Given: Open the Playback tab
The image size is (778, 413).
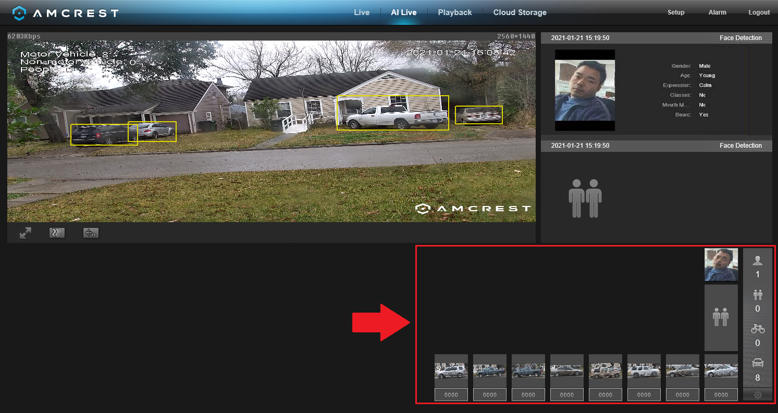Looking at the screenshot, I should (454, 12).
